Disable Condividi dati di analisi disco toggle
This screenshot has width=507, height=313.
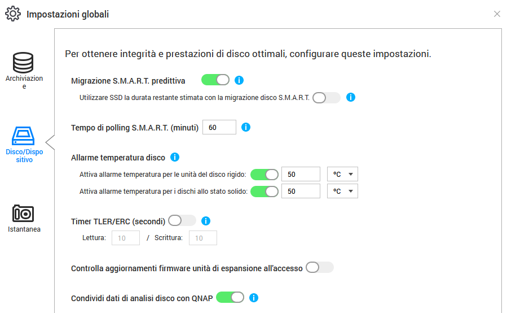click(x=230, y=297)
